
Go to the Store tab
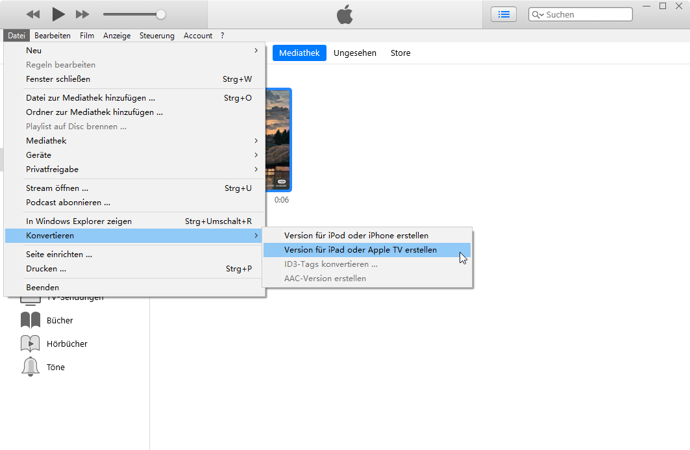point(400,53)
